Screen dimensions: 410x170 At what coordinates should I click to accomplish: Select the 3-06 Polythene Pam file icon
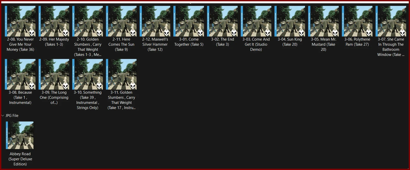(357, 21)
